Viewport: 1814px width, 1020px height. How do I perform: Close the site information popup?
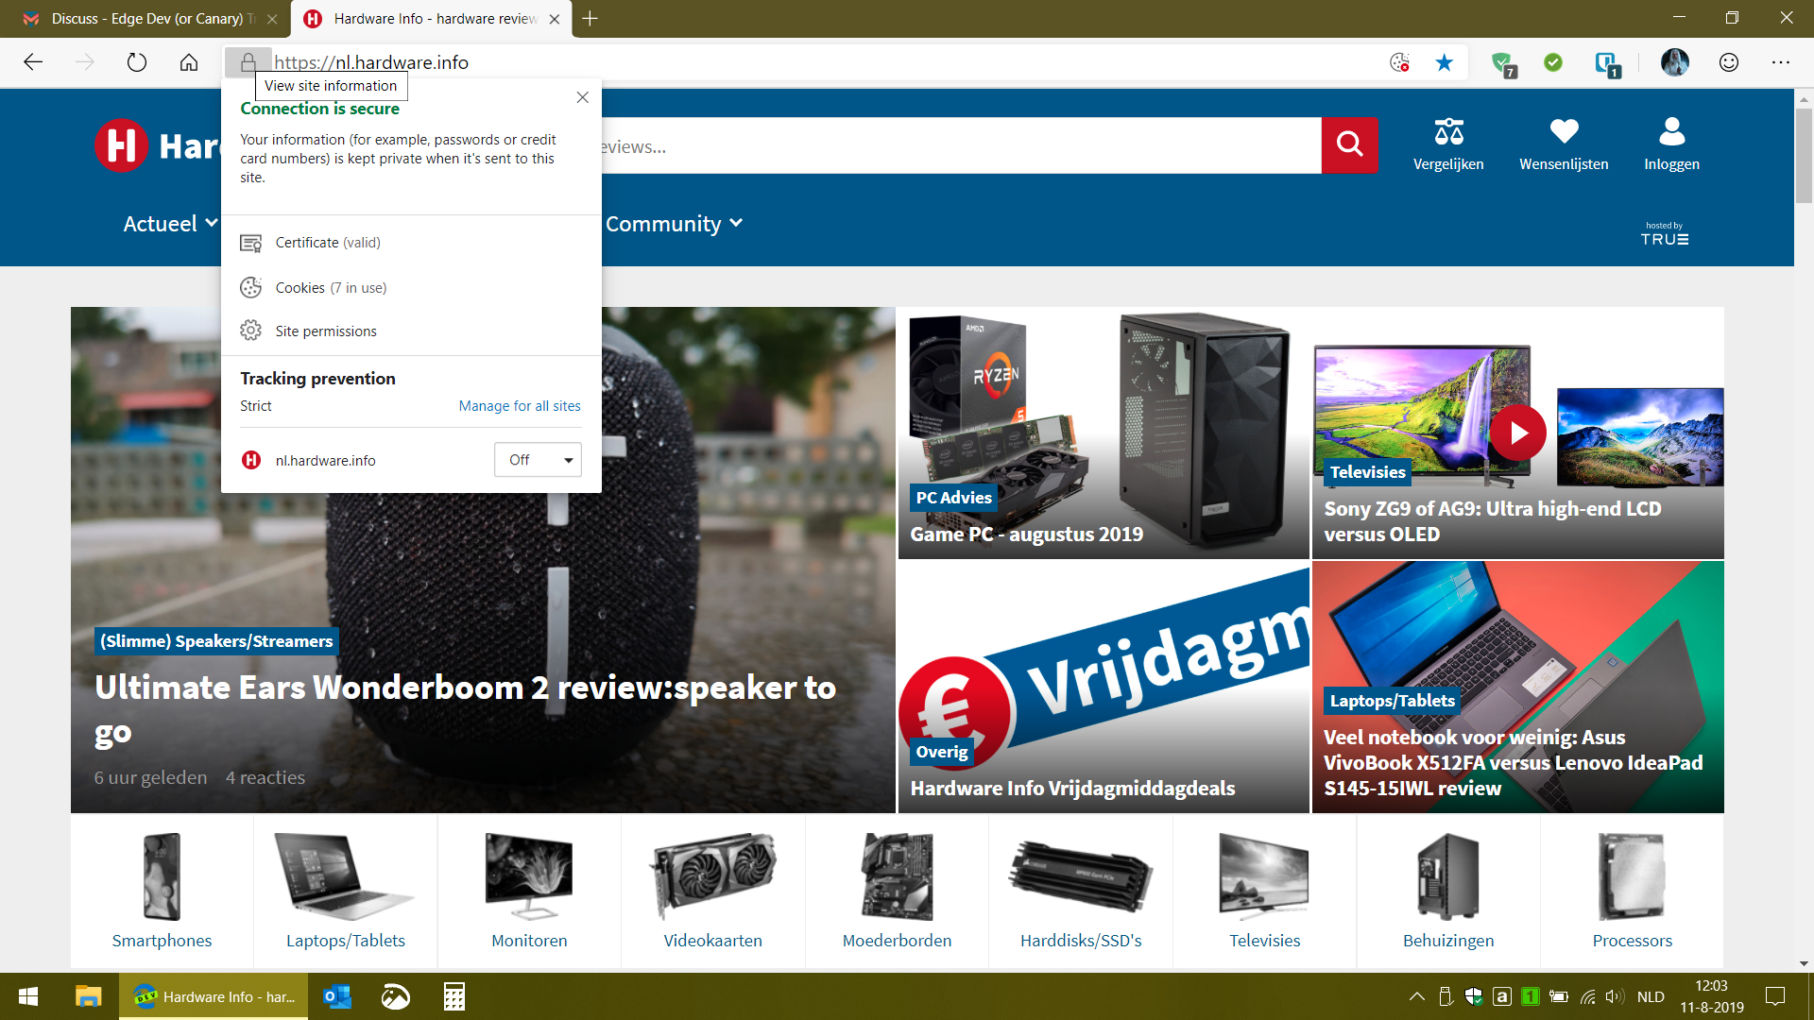pyautogui.click(x=582, y=97)
